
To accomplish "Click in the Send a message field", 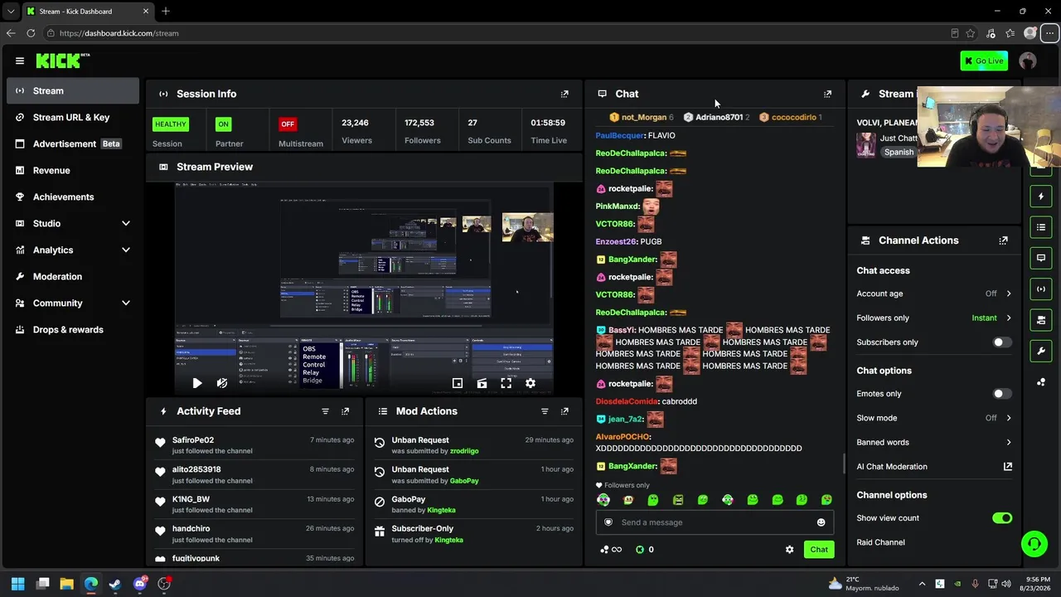I will pos(715,522).
